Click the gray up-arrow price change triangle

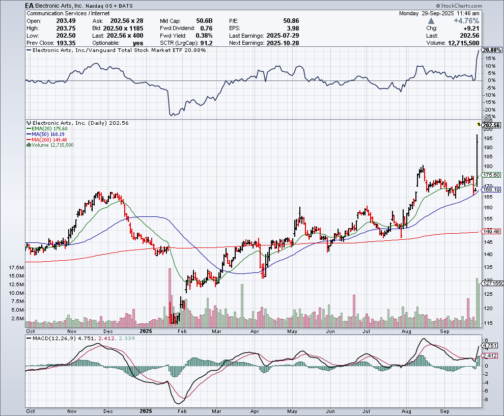(432, 21)
